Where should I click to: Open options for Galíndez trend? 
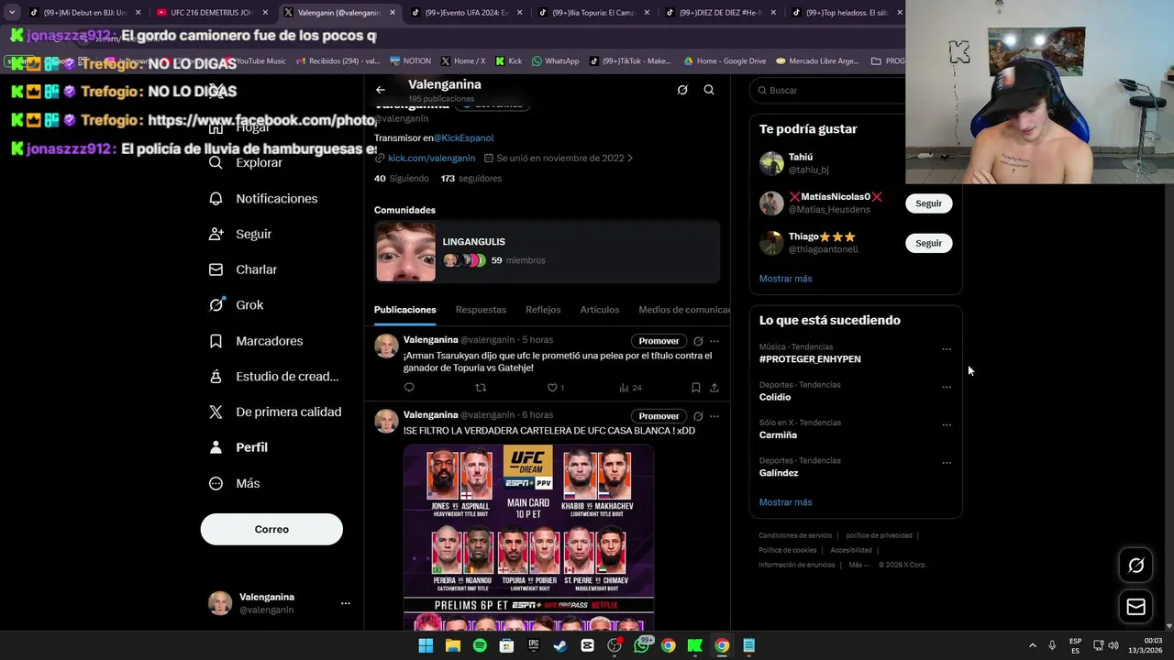click(947, 463)
